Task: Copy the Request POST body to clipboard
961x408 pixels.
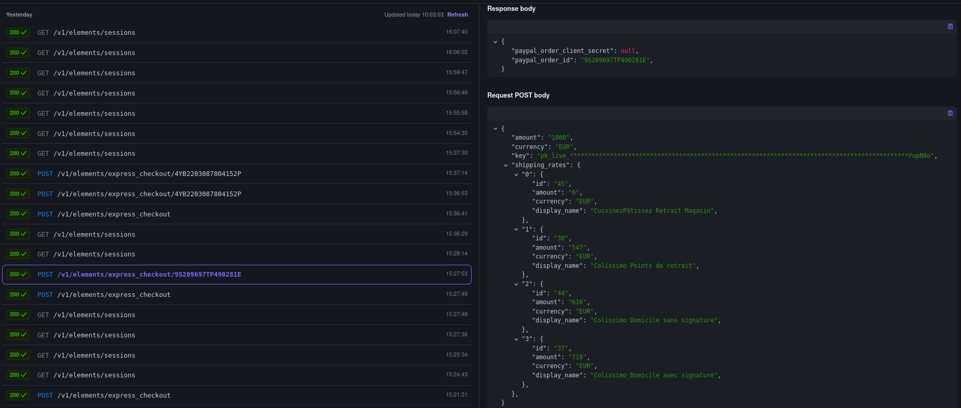Action: 950,113
